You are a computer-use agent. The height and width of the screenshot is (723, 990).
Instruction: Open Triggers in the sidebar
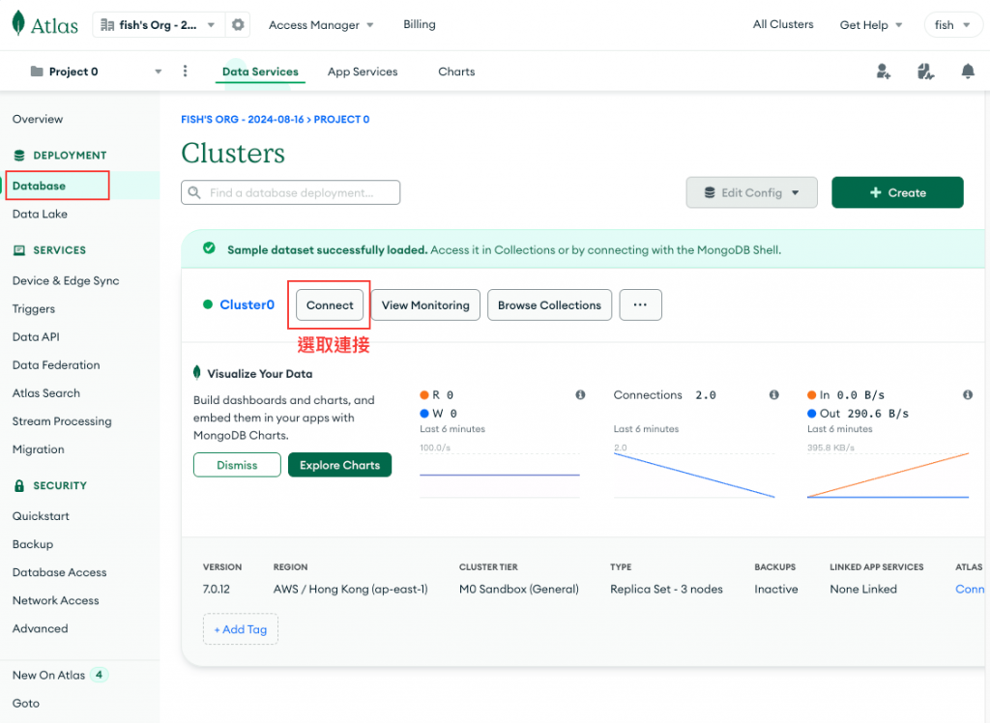click(x=34, y=308)
